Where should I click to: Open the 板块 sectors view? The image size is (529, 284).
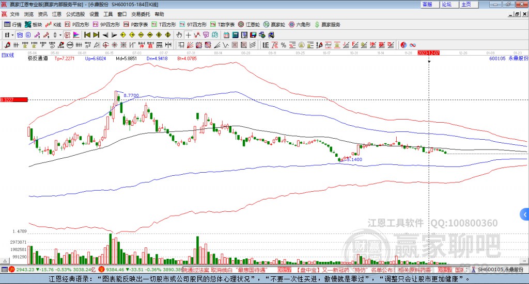tap(33, 25)
